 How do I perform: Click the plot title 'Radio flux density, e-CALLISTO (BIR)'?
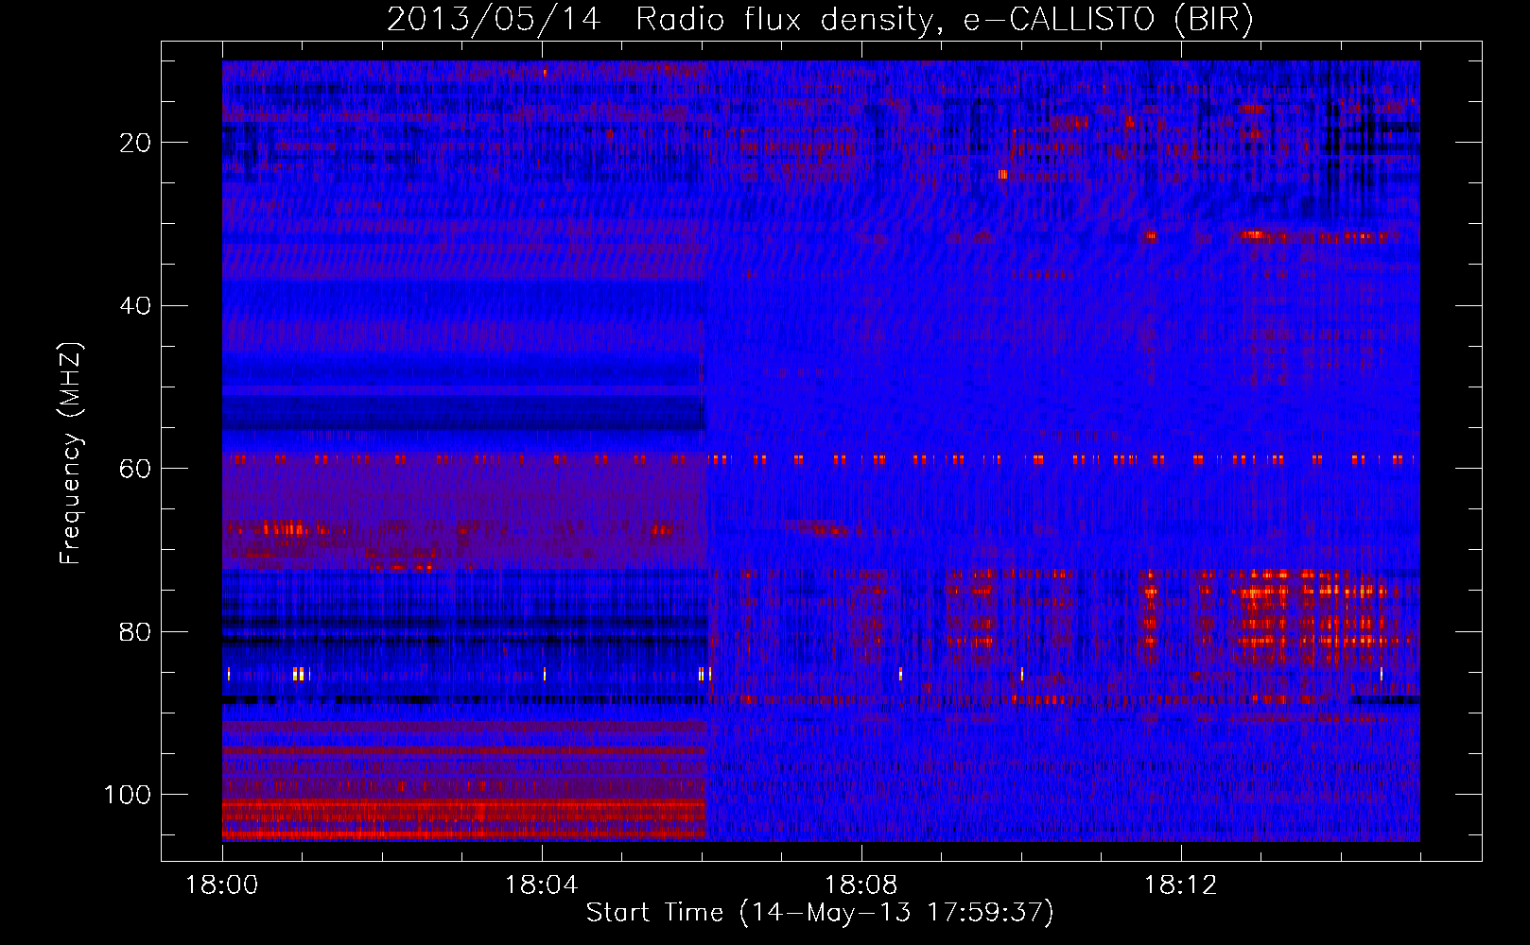click(944, 19)
